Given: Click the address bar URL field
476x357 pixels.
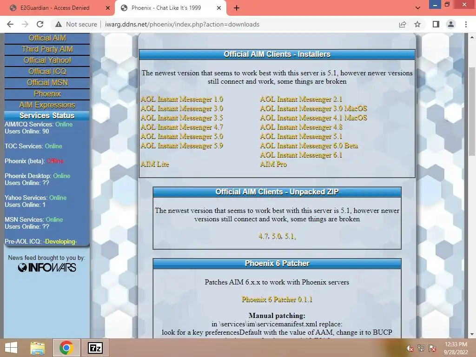Looking at the screenshot, I should [182, 24].
